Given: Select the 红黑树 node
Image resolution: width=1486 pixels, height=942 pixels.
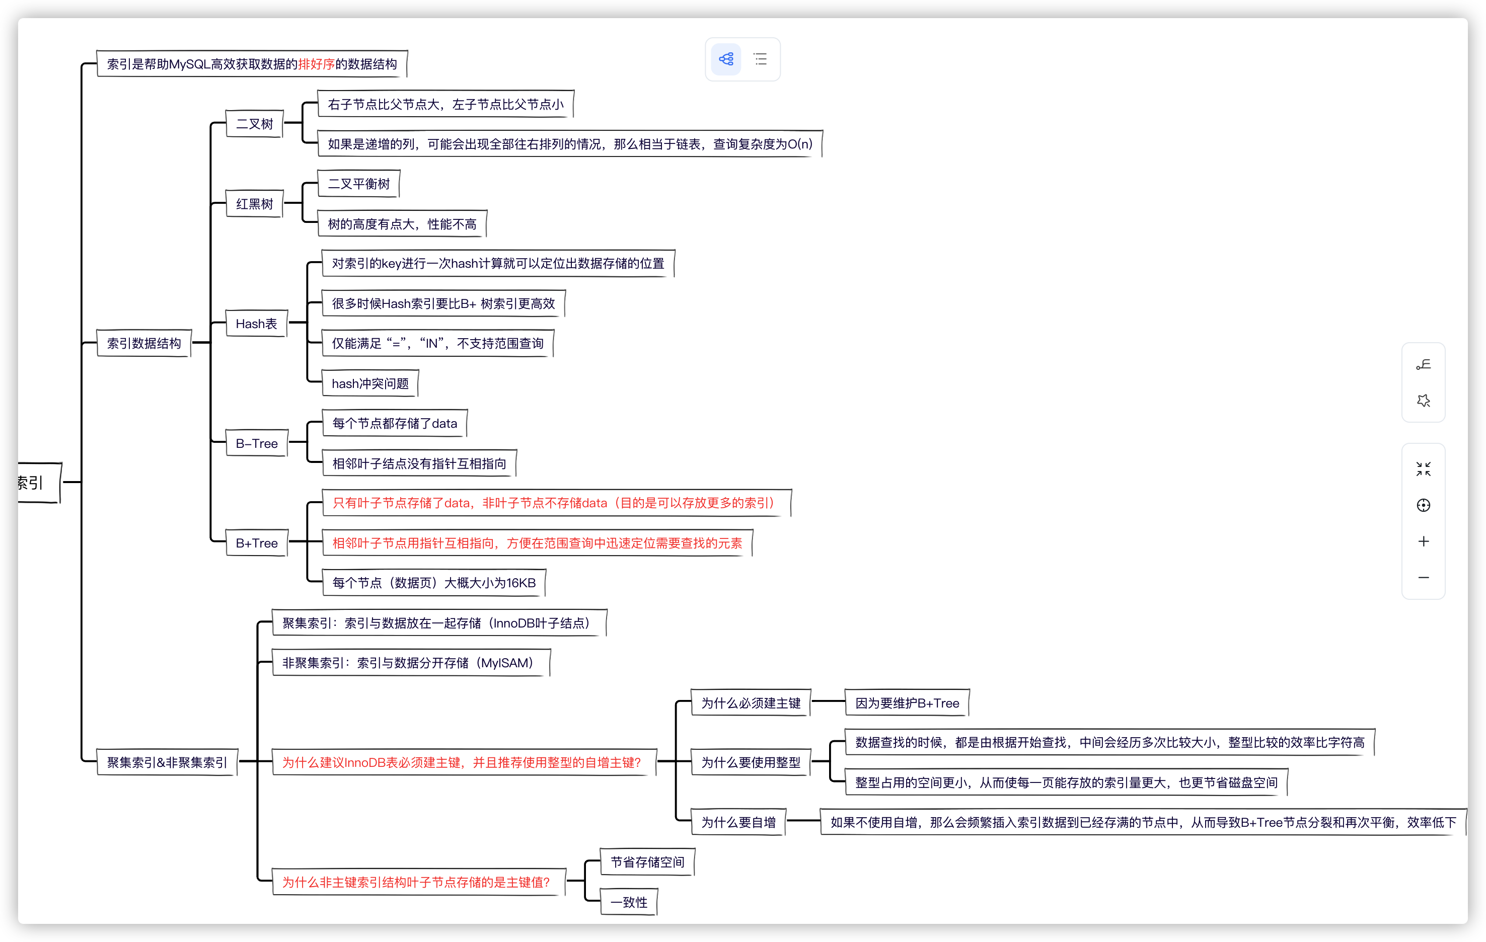Looking at the screenshot, I should click(254, 204).
